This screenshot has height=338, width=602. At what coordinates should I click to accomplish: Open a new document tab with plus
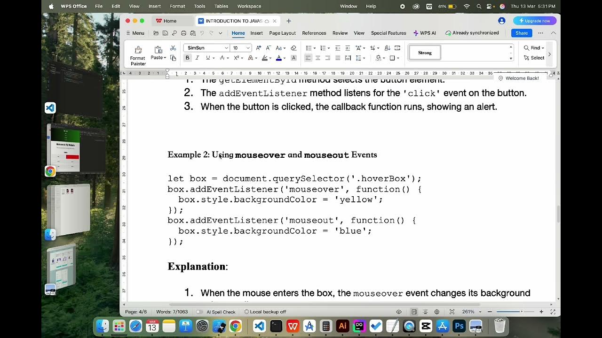289,21
